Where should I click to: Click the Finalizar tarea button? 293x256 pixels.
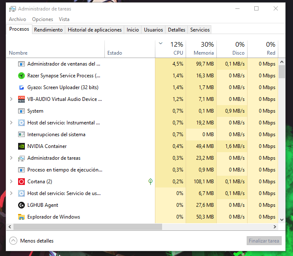point(264,241)
